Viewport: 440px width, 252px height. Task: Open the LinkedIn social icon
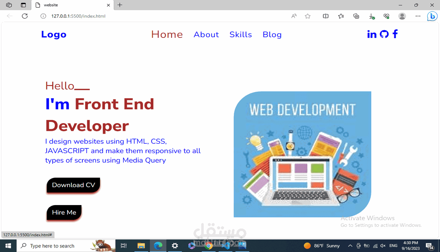372,34
